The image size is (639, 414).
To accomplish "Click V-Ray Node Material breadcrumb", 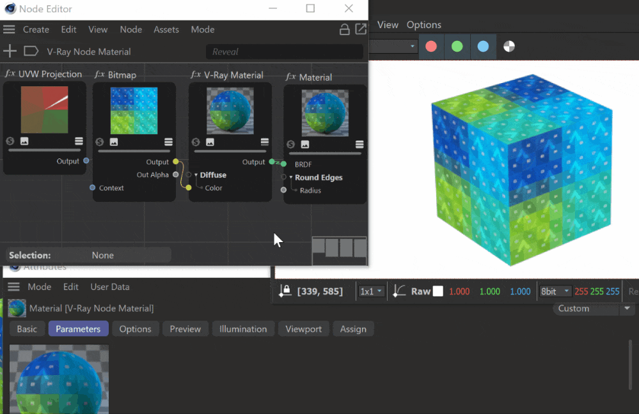I will click(x=89, y=52).
